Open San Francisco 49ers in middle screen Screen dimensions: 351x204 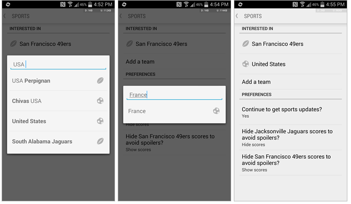[174, 44]
